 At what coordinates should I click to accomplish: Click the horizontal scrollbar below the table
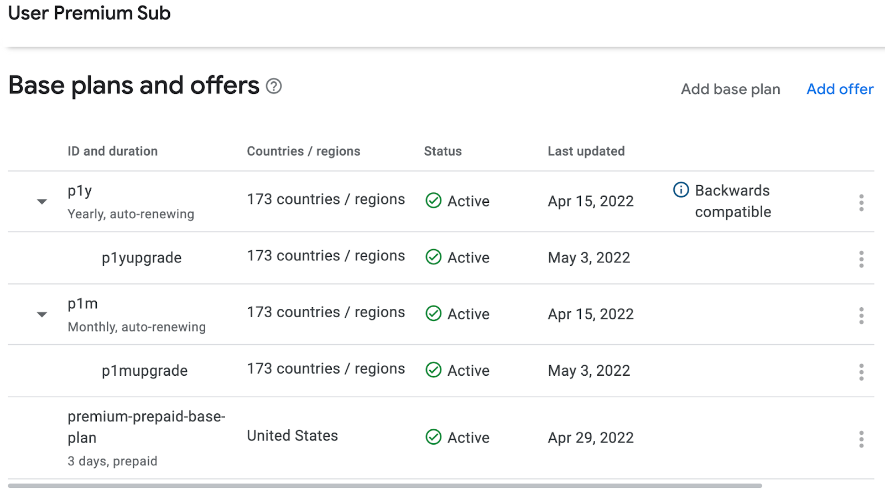tap(385, 486)
